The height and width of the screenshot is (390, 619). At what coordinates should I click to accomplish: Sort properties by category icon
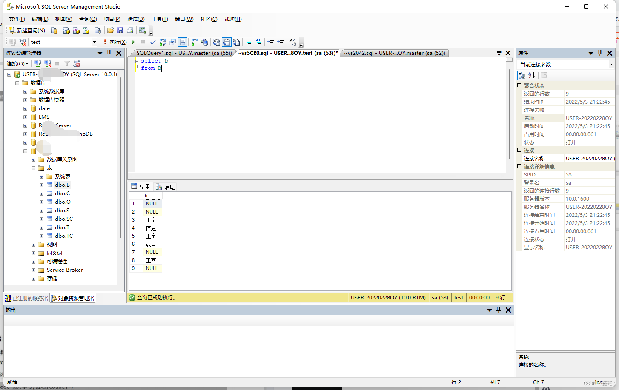(x=522, y=75)
